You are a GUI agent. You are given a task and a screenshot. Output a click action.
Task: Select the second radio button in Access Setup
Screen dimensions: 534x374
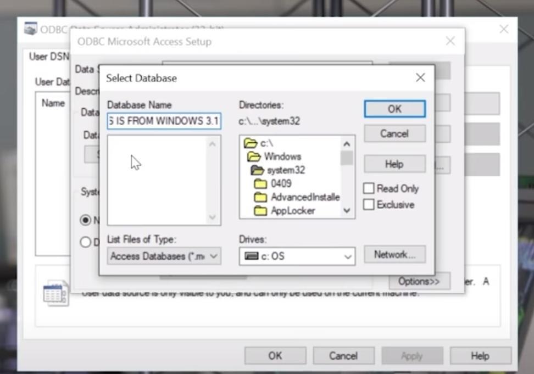coord(86,242)
